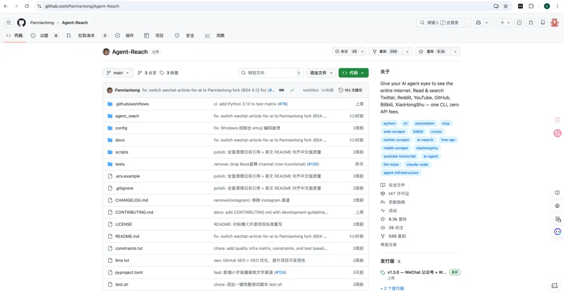The height and width of the screenshot is (295, 564).
Task: Open the agent_reach folder
Action: [127, 116]
